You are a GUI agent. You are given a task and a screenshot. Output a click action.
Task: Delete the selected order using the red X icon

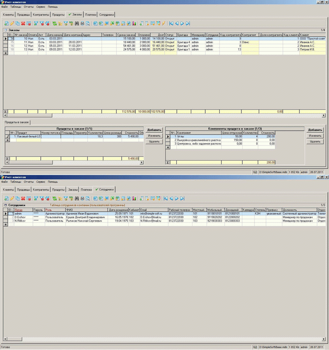[23, 24]
